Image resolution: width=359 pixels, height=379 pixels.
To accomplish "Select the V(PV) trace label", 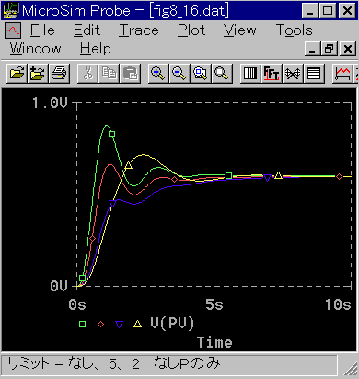I will click(x=172, y=324).
